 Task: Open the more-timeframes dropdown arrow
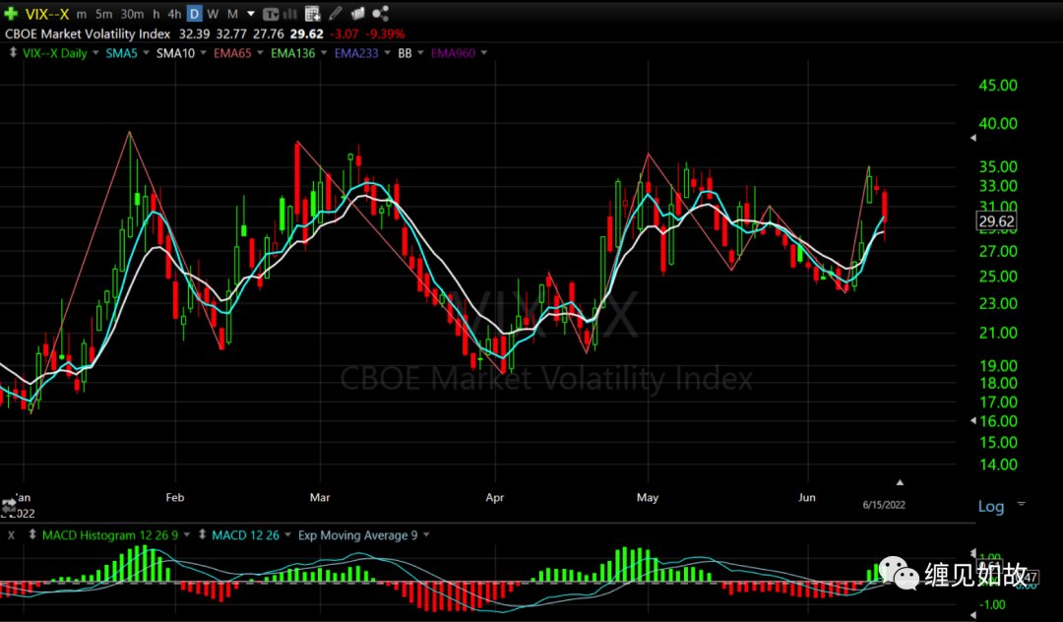pyautogui.click(x=251, y=14)
